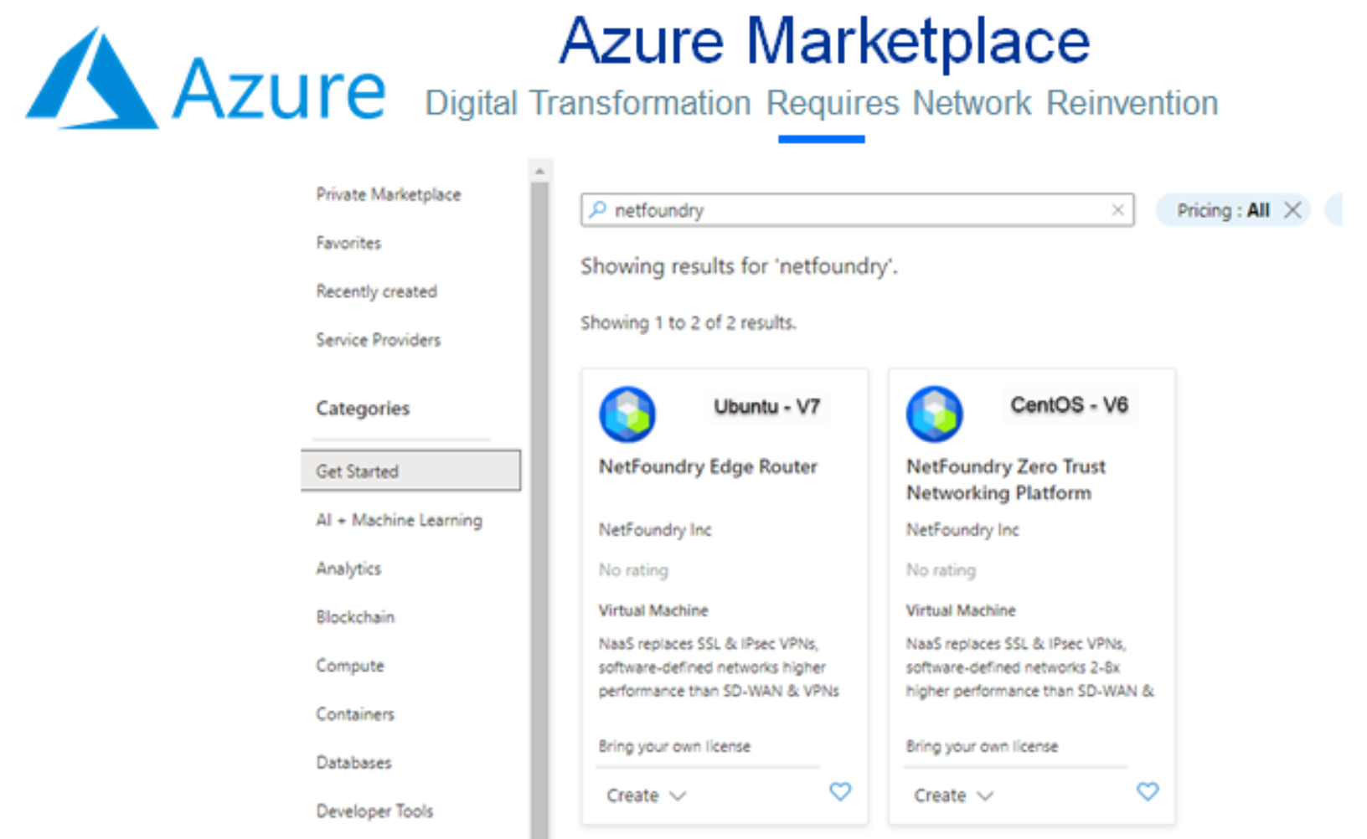Open the Containers category
This screenshot has height=839, width=1367.
click(x=355, y=714)
